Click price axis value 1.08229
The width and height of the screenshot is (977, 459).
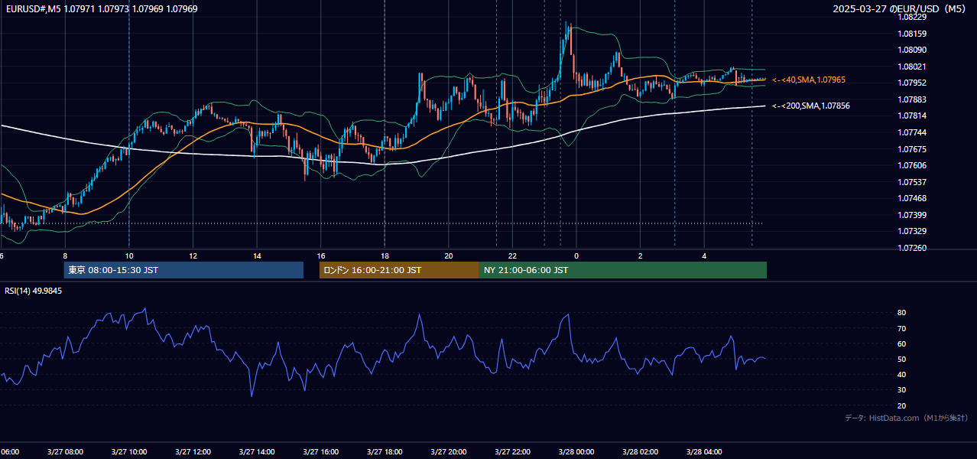click(913, 17)
